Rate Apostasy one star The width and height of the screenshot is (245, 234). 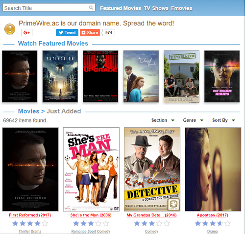tap(198, 223)
